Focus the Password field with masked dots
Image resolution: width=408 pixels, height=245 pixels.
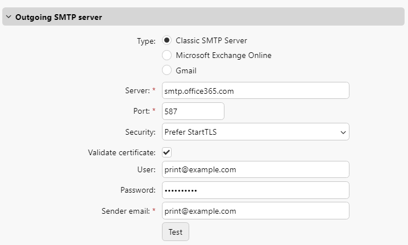pos(255,190)
